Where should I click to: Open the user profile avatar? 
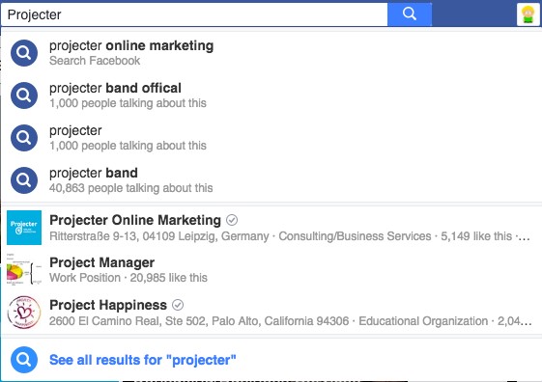pyautogui.click(x=528, y=14)
